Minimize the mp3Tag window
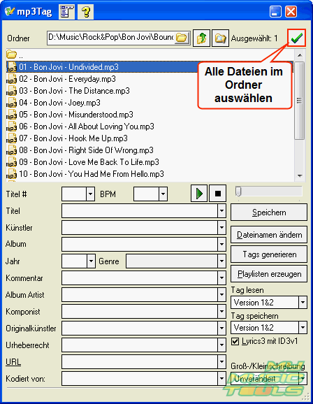 point(275,12)
